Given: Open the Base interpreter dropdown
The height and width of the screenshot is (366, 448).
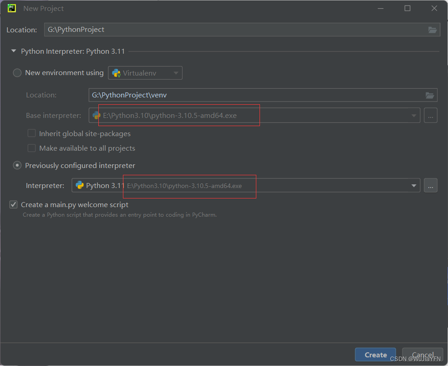Looking at the screenshot, I should [x=413, y=115].
